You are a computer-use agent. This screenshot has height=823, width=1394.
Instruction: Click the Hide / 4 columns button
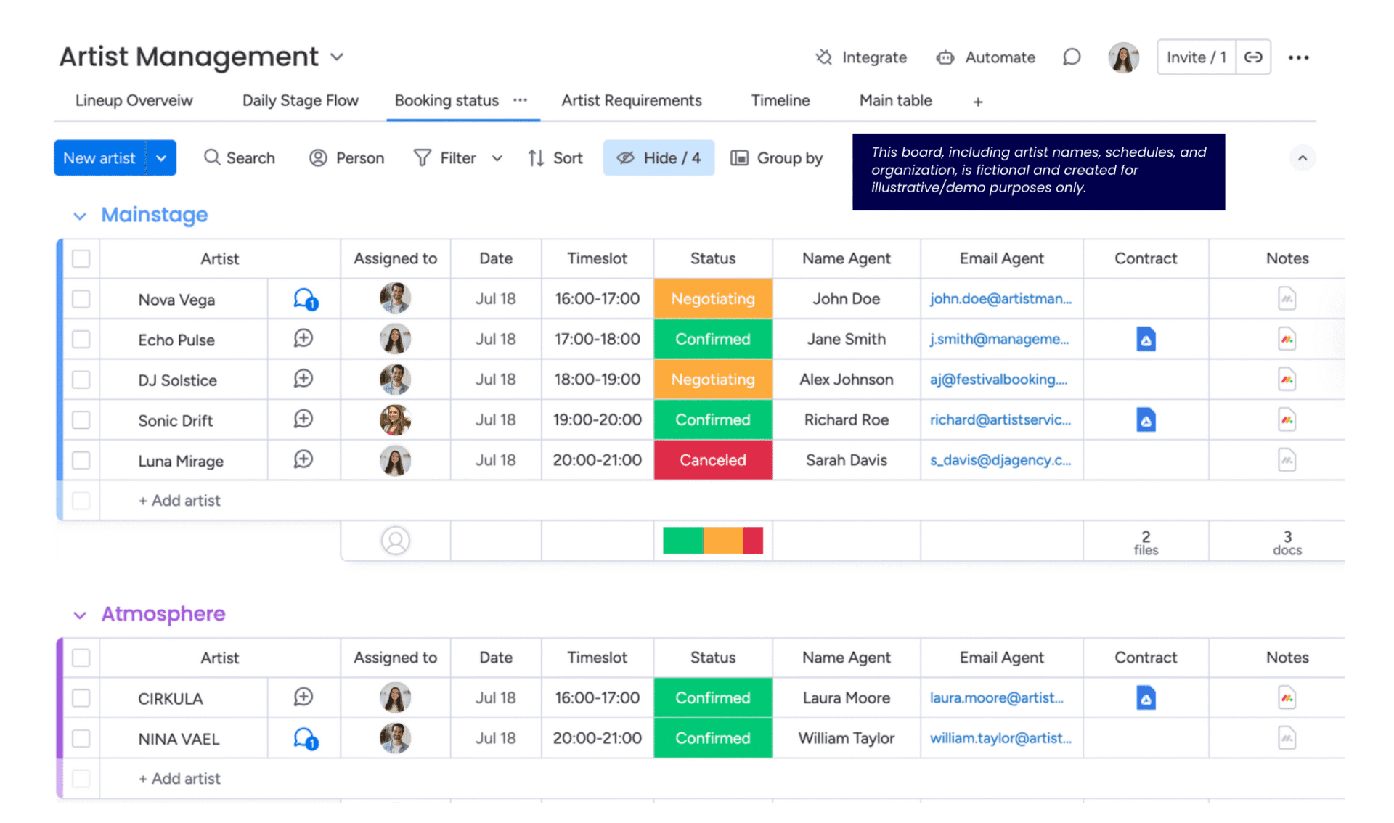(659, 158)
